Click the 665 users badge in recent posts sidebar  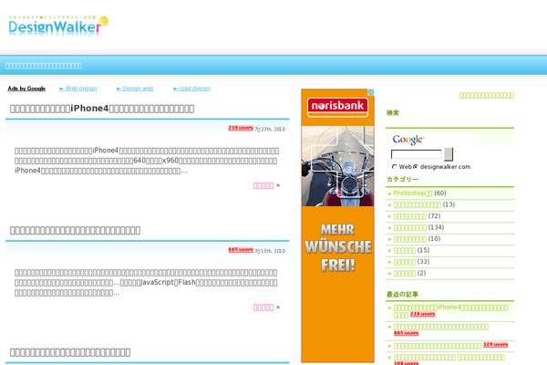406,333
